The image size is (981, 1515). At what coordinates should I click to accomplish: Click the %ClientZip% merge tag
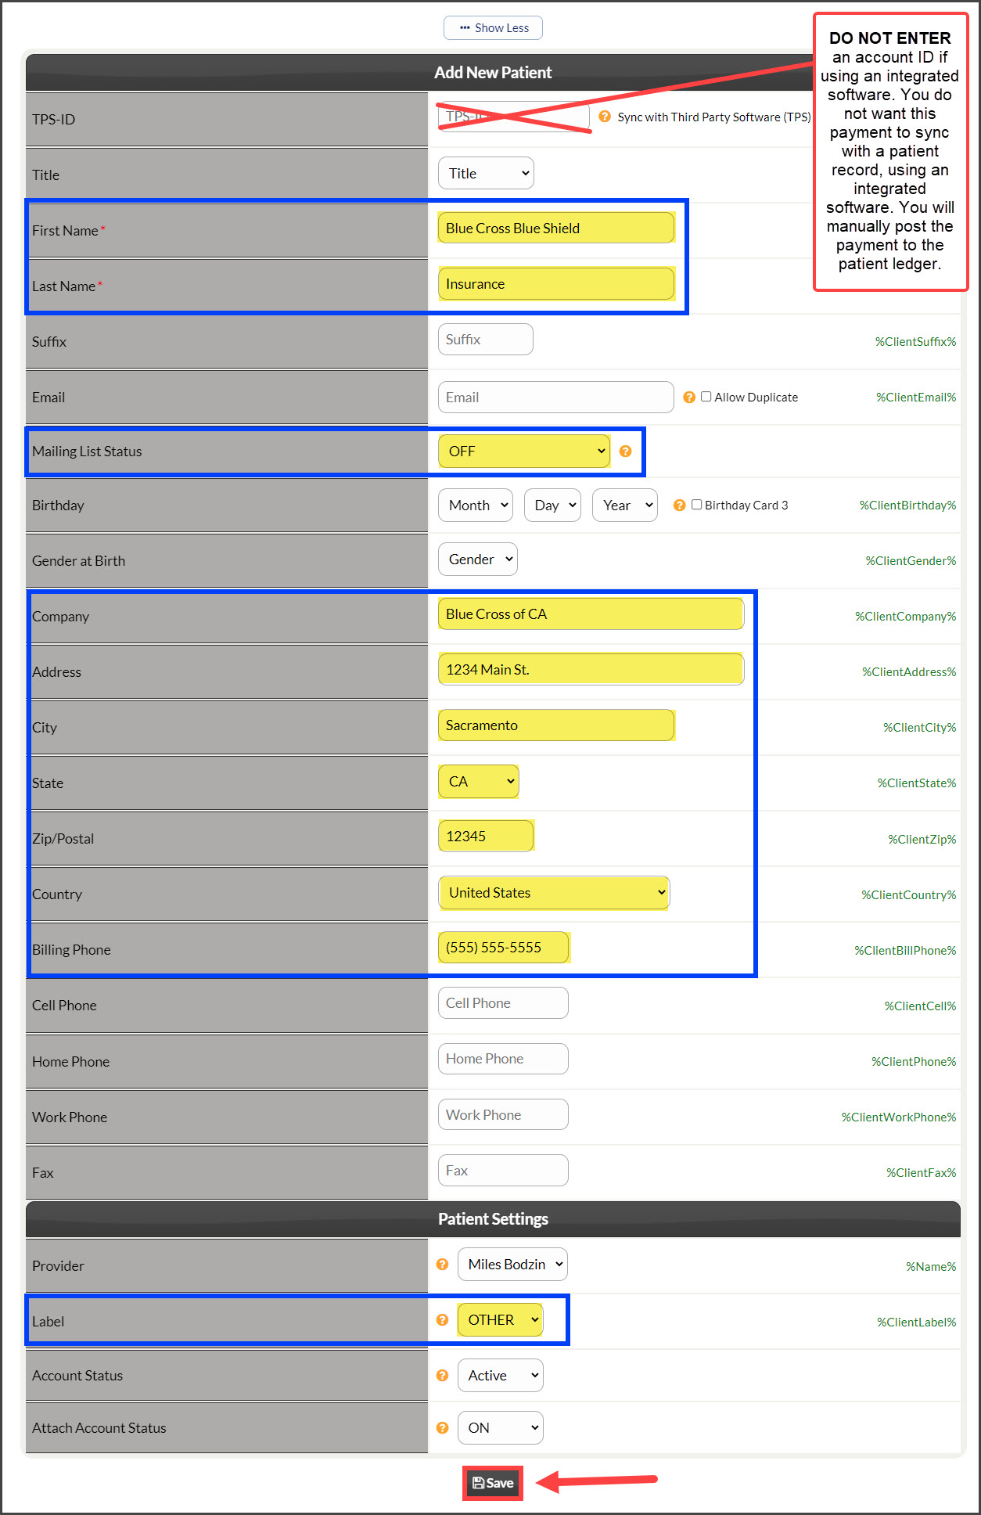[922, 840]
